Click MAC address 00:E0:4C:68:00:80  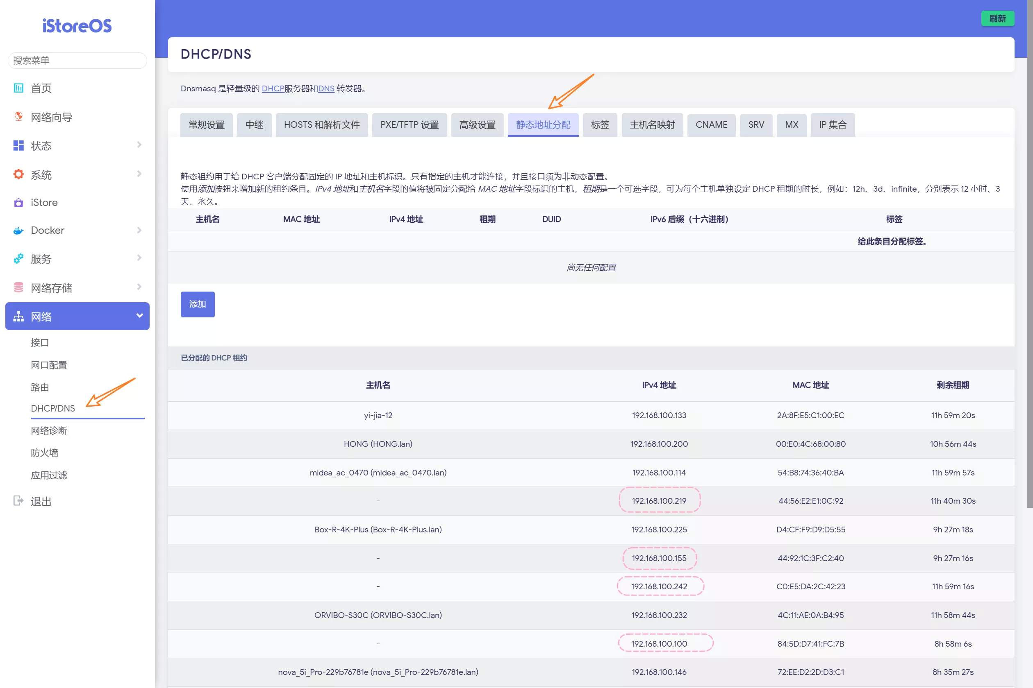coord(811,444)
